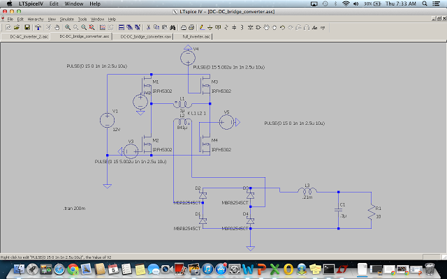Select the Ground symbol tool

click(210, 27)
